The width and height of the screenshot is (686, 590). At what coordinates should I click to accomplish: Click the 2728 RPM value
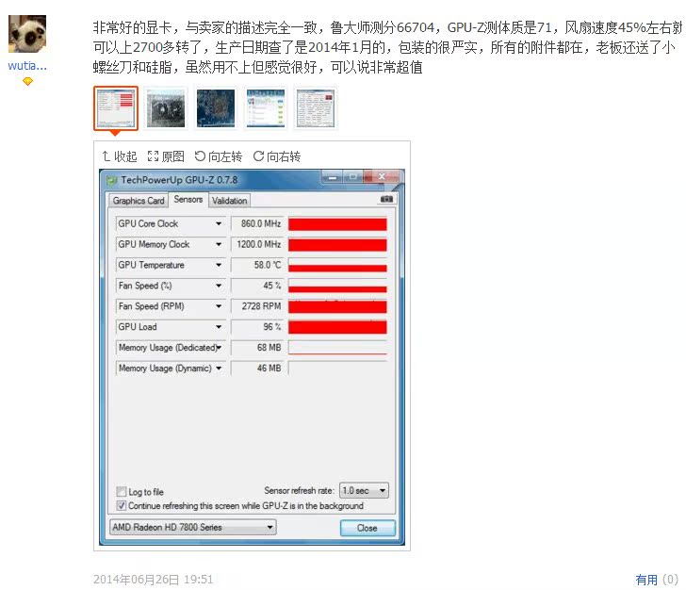point(257,306)
